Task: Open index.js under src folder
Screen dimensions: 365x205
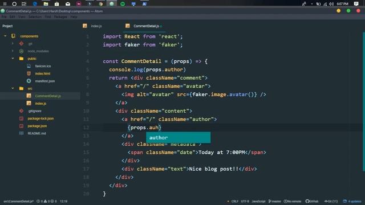Action: (x=40, y=104)
